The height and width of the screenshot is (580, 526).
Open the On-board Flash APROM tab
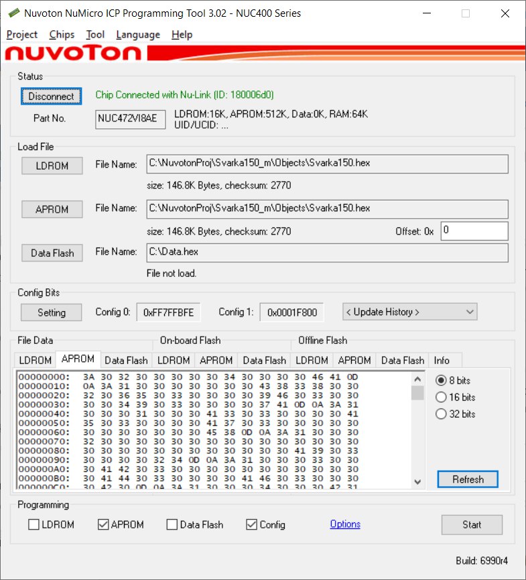[x=216, y=360]
